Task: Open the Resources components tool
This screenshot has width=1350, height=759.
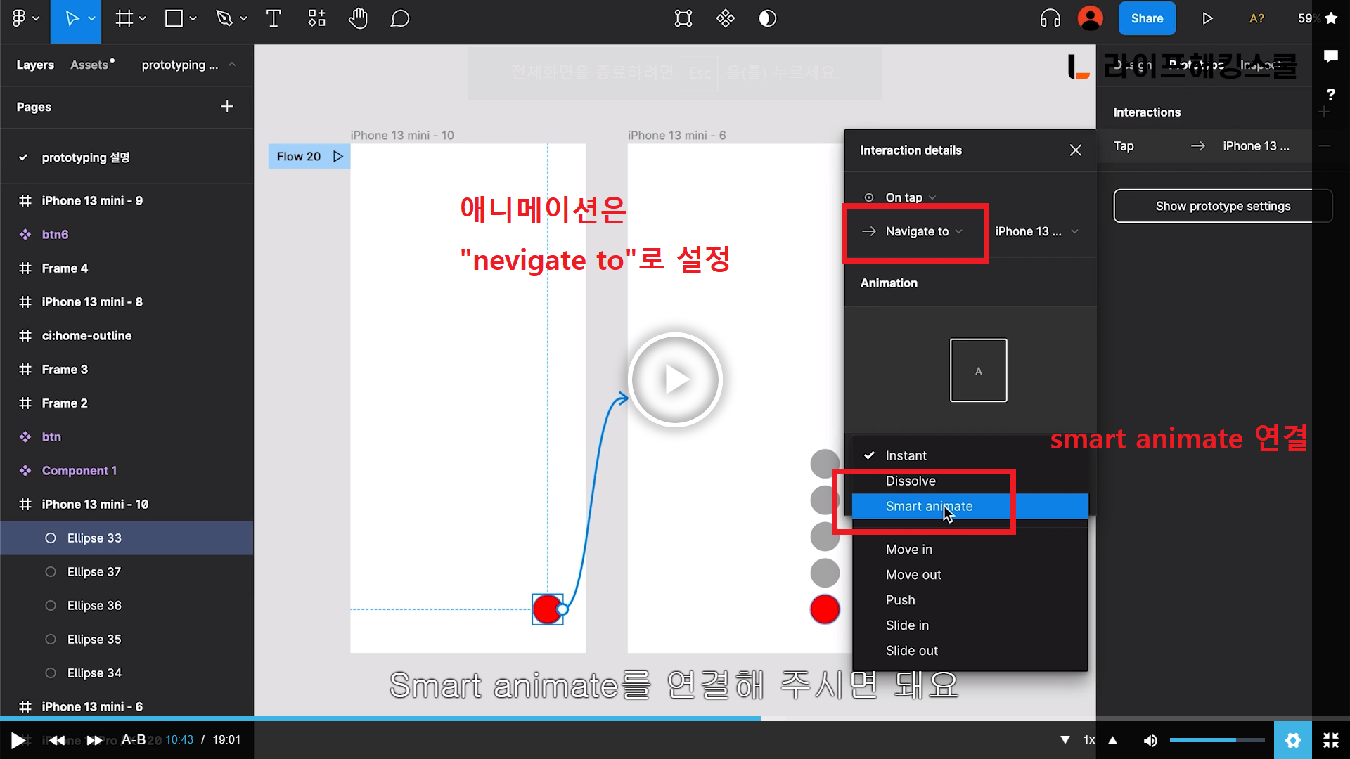Action: tap(316, 19)
